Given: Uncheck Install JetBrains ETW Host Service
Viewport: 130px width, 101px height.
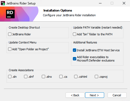Looking at the screenshot, I should coord(74,50).
